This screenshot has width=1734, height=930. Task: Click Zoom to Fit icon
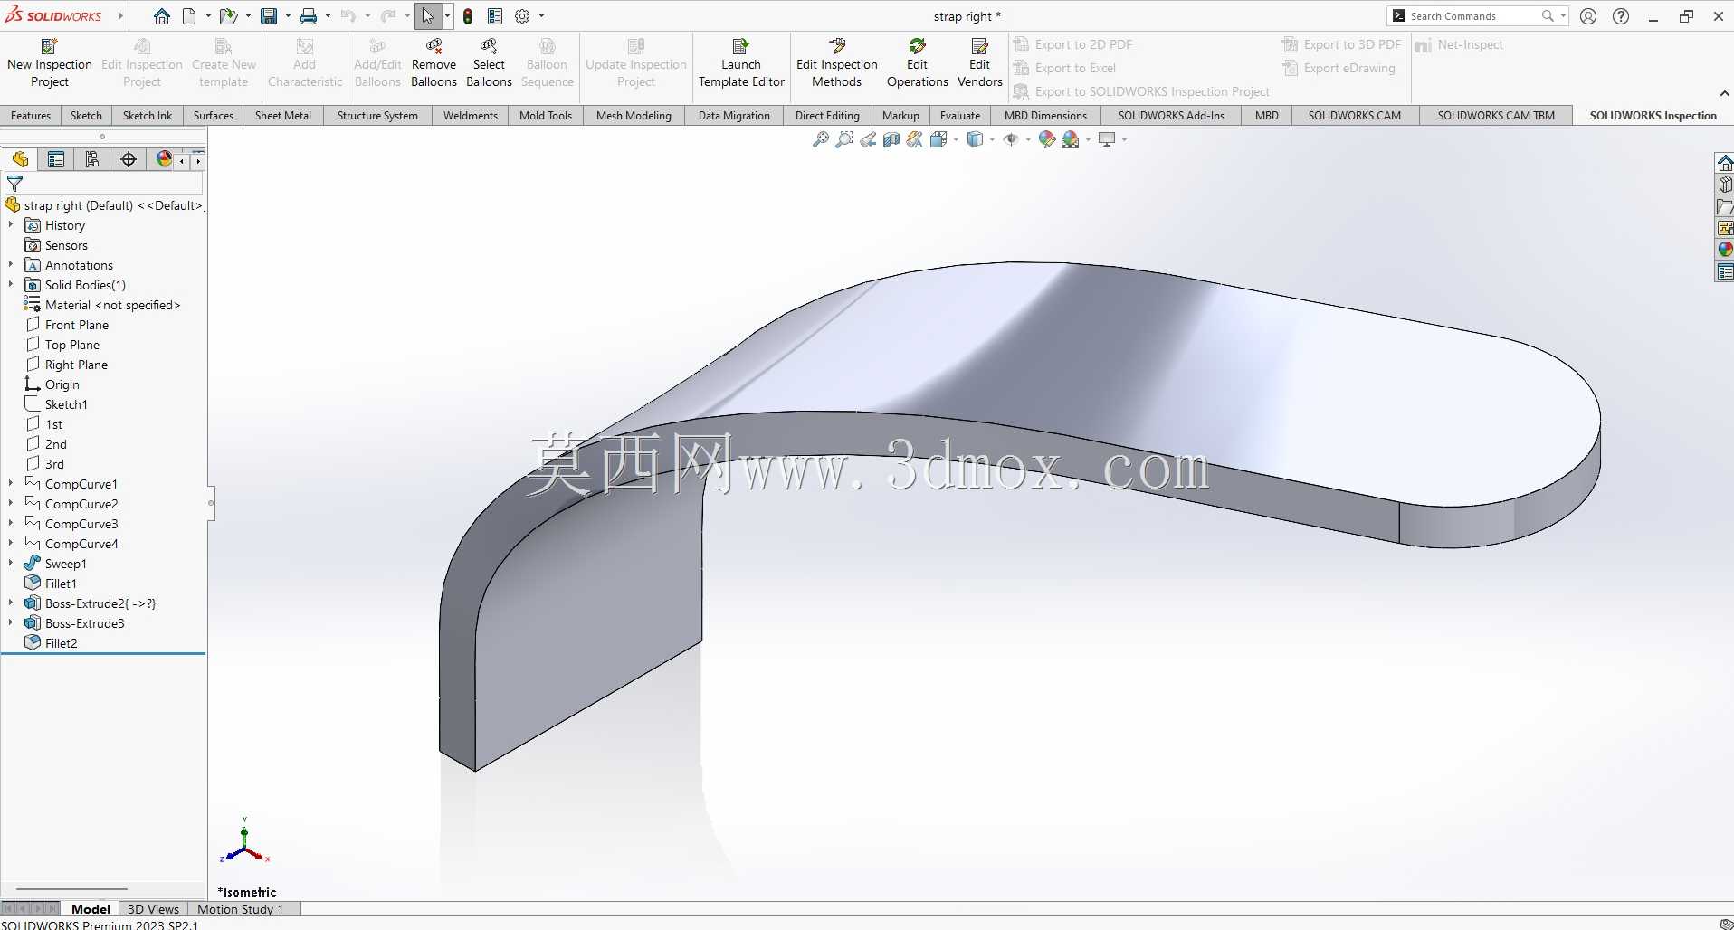821,139
